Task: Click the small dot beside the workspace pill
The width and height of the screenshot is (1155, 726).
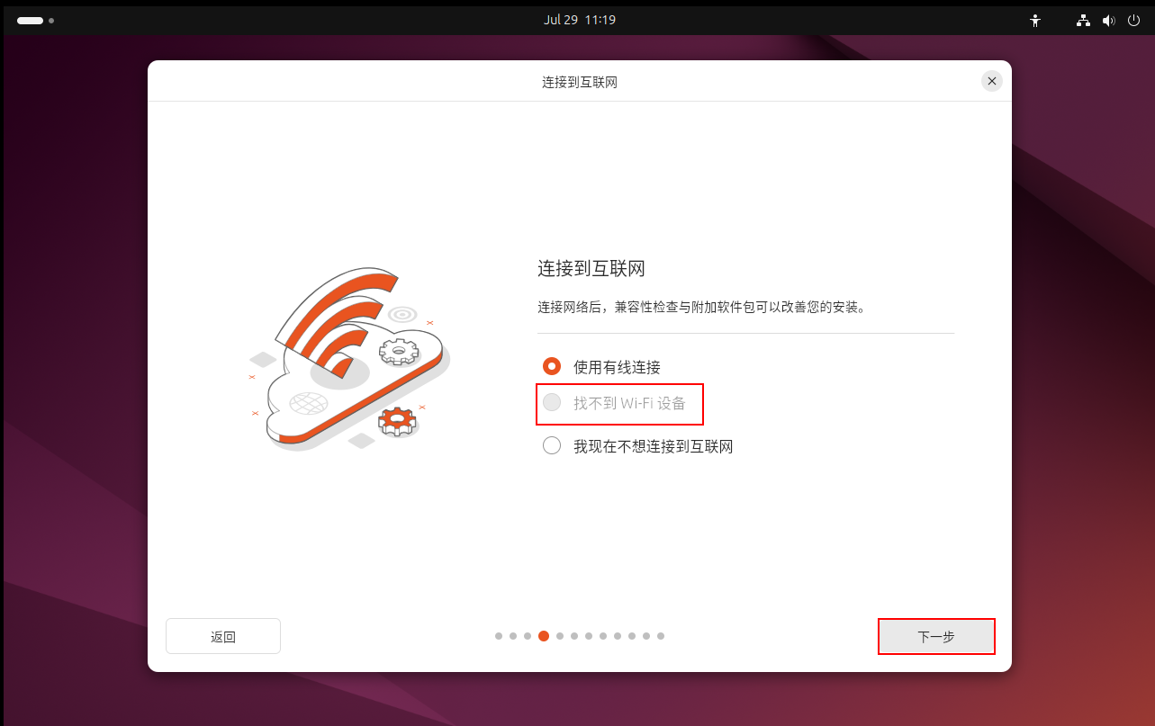Action: click(x=51, y=20)
